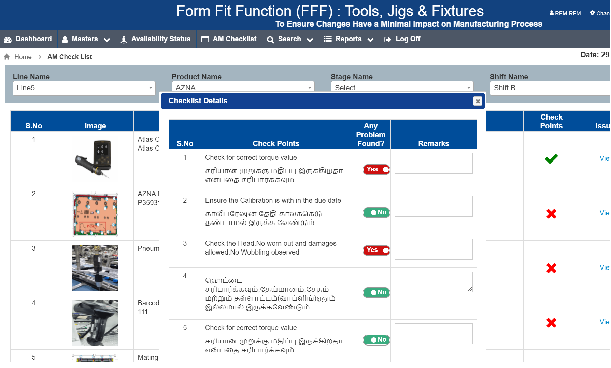This screenshot has height=368, width=611.
Task: Toggle Yes switch for correct torque value row 1
Action: tap(376, 169)
